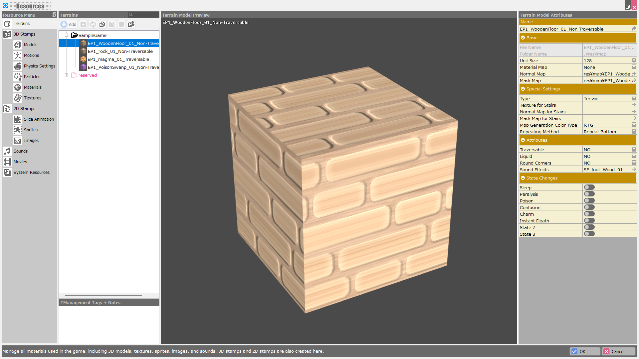The width and height of the screenshot is (639, 359).
Task: Open the Particles resource section
Action: (32, 76)
